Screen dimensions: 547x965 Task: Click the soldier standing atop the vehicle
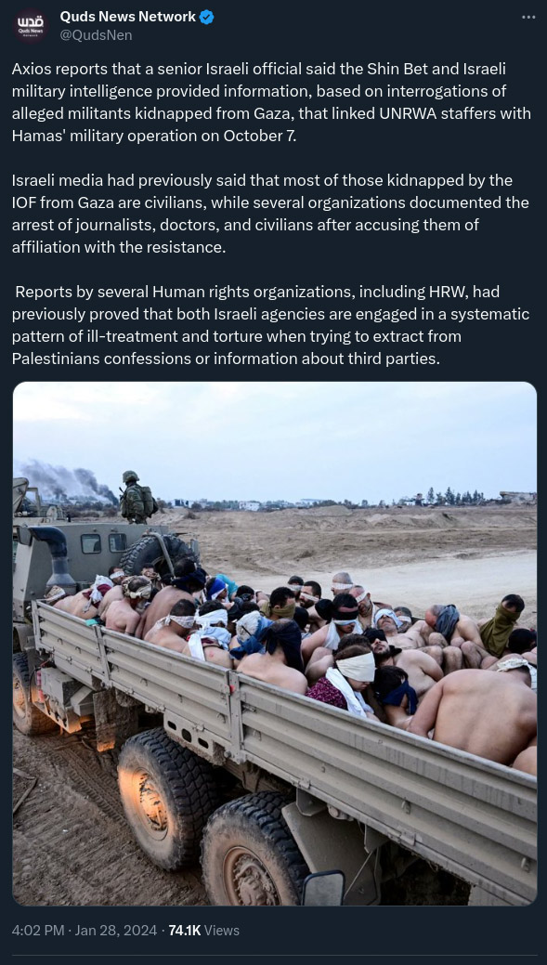134,497
